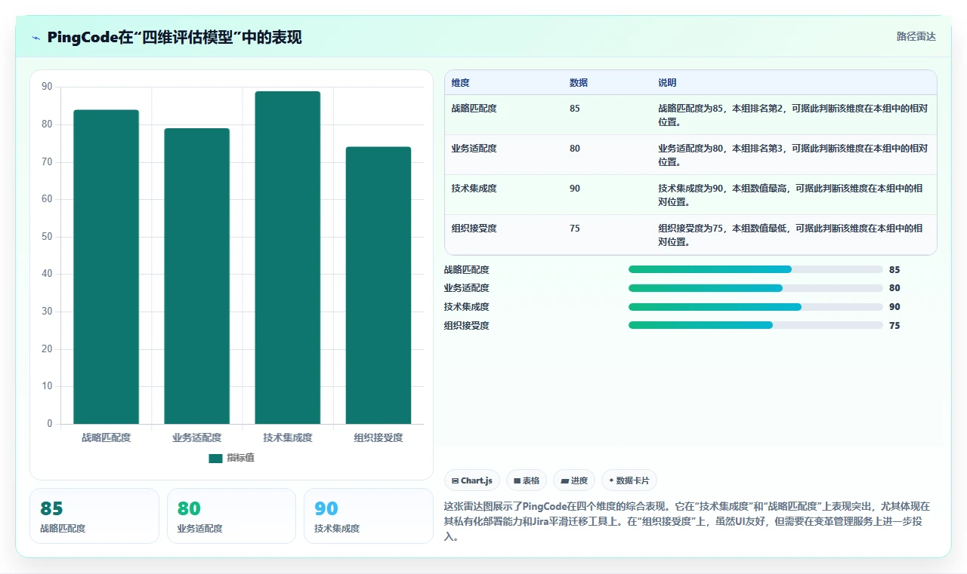Viewport: 967px width, 574px height.
Task: Click table value 75 in 数据 column
Action: 575,229
